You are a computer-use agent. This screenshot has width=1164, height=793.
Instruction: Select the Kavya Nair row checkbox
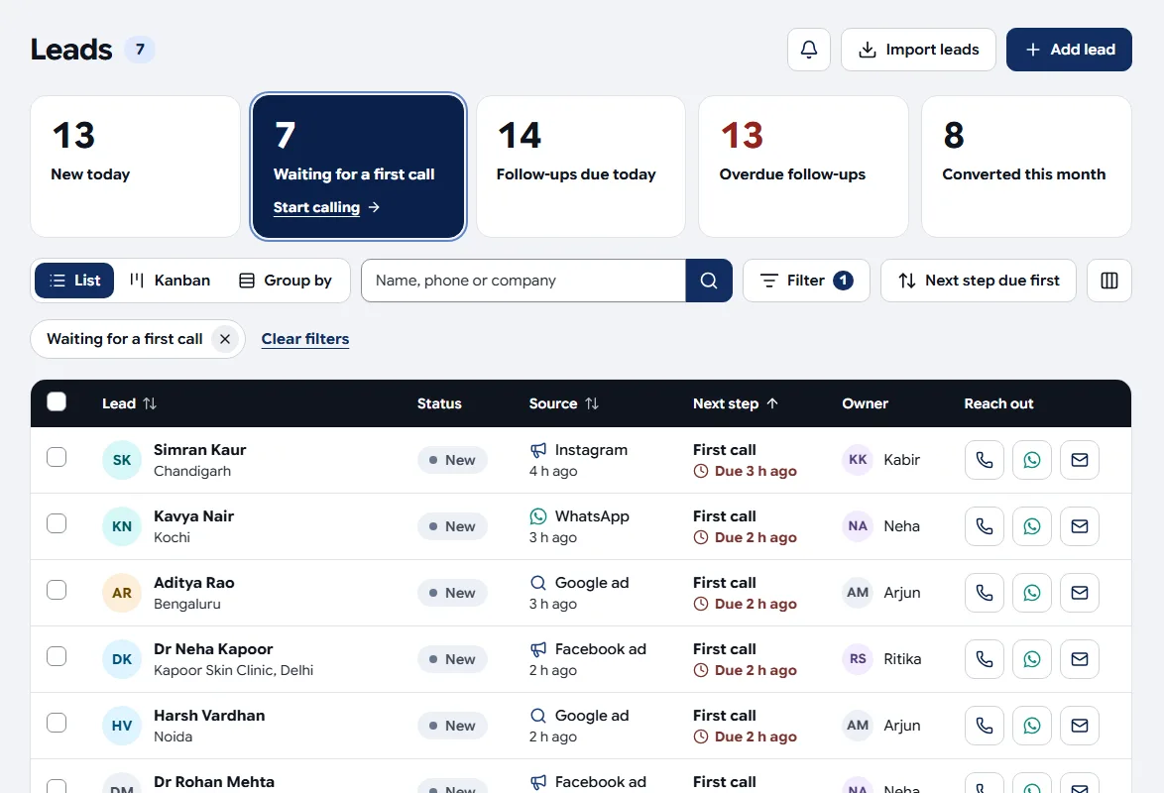pos(57,523)
